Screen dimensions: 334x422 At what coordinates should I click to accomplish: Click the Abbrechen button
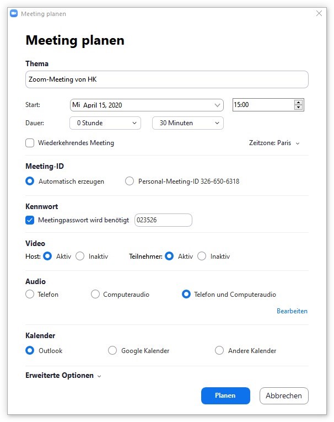click(x=284, y=396)
